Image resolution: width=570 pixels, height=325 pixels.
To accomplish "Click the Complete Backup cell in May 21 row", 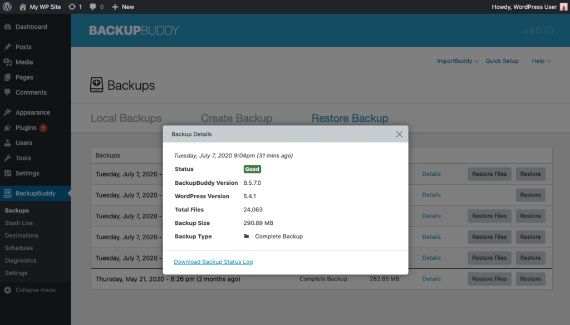I will coord(323,279).
